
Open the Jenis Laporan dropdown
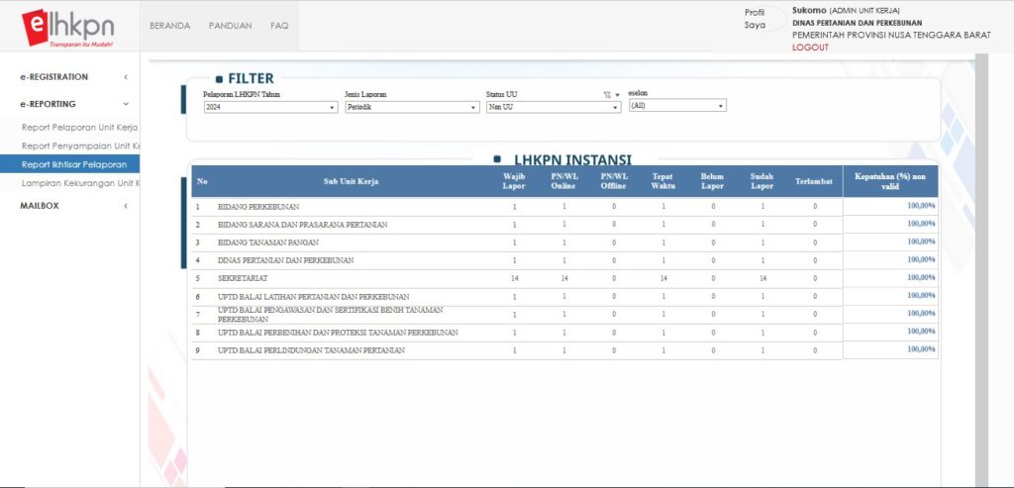411,107
